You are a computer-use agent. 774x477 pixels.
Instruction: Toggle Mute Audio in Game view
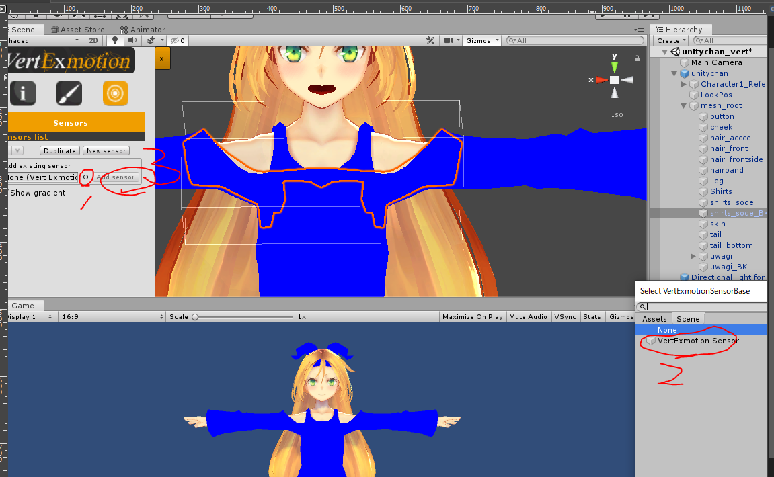coord(528,316)
